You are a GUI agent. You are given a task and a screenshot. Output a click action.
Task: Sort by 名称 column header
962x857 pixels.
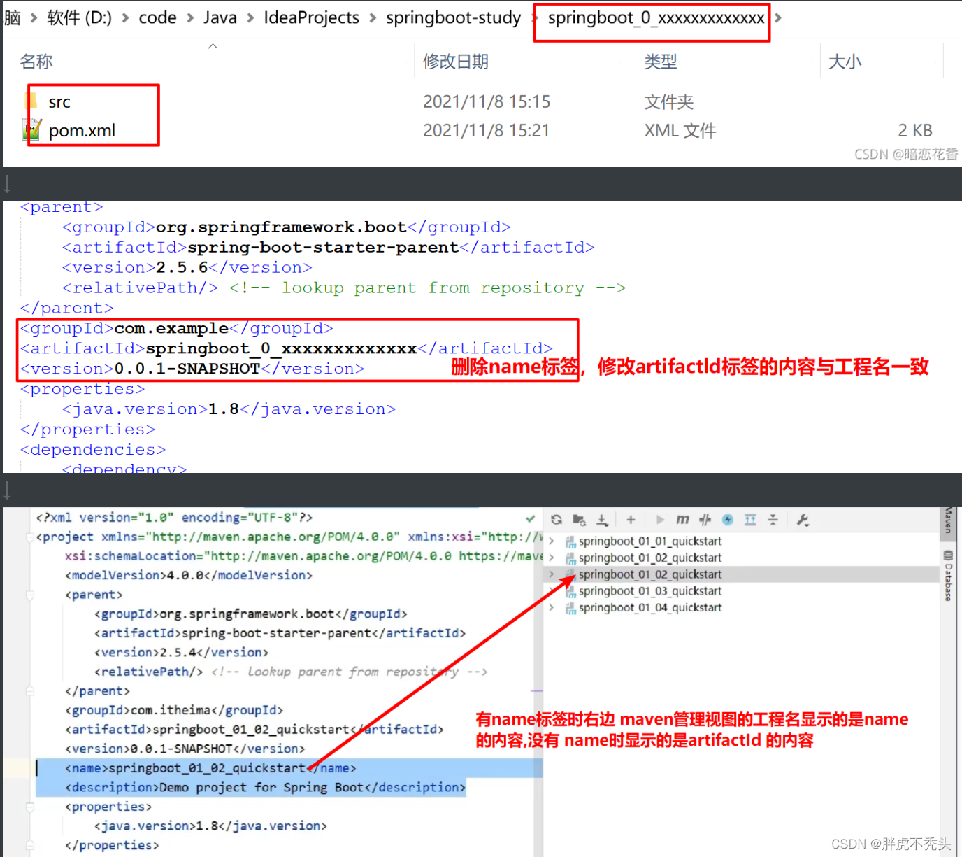(x=36, y=62)
